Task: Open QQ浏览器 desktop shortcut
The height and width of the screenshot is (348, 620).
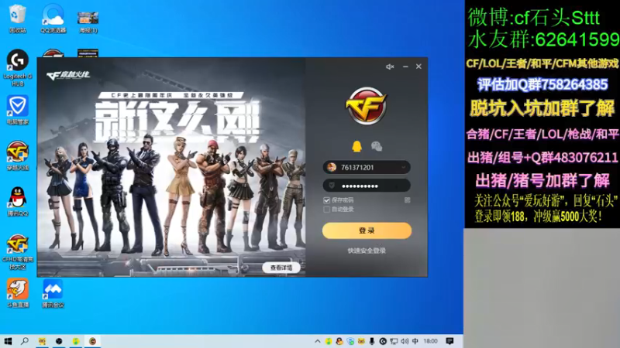Action: pyautogui.click(x=53, y=18)
